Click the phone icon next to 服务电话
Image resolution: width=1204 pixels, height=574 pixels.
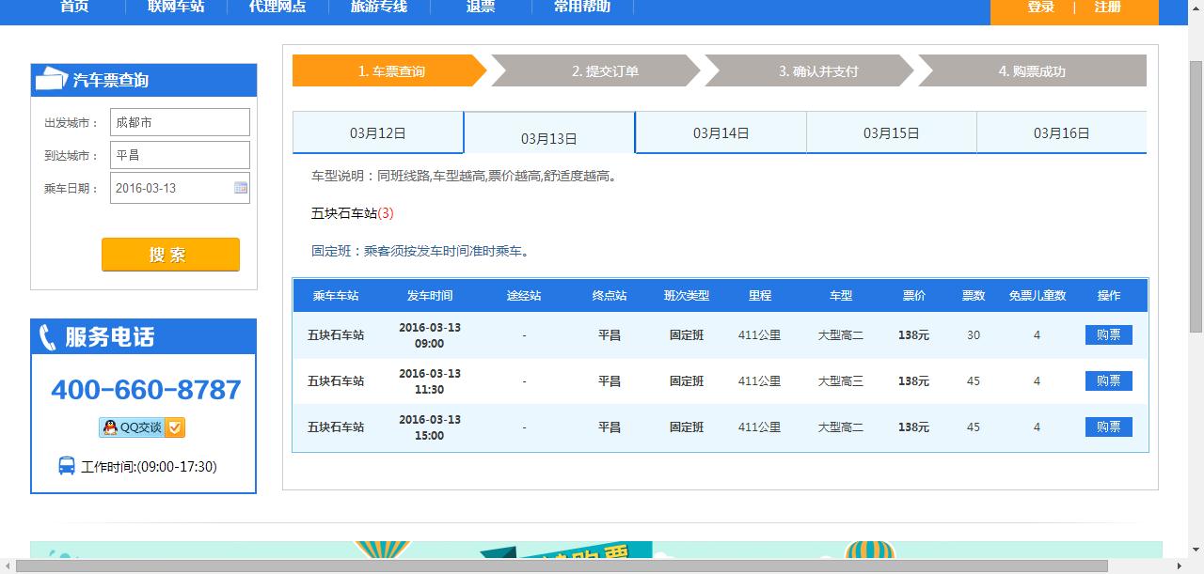[x=48, y=337]
